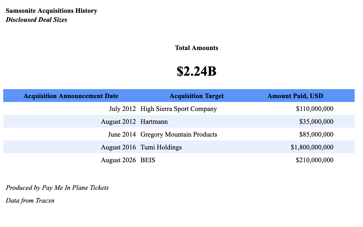The height and width of the screenshot is (227, 363).
Task: Click the 'Disclosed Deal Sizes' subtitle
Action: [x=37, y=20]
